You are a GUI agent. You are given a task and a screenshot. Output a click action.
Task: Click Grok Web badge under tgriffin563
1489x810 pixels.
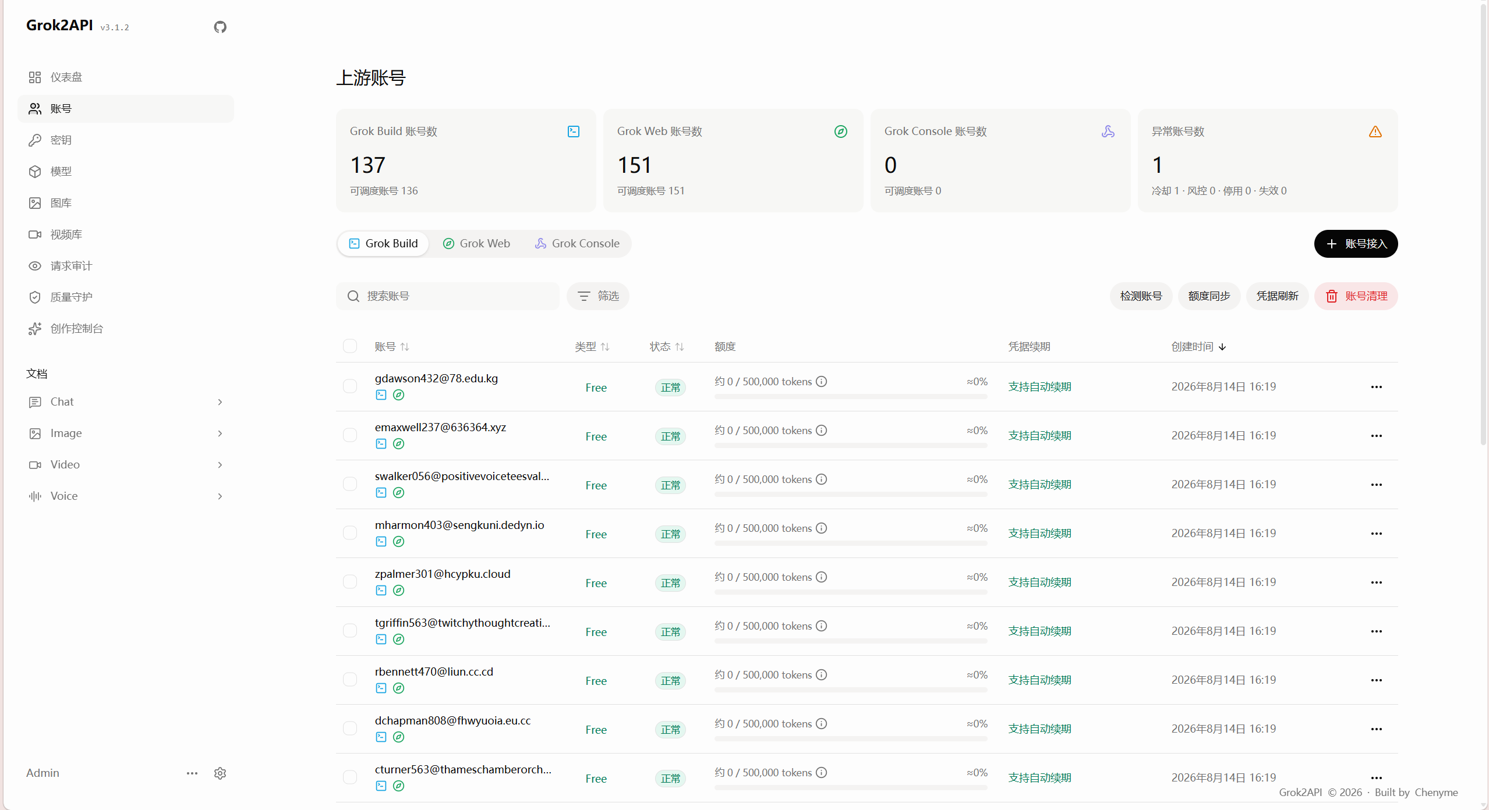coord(398,640)
